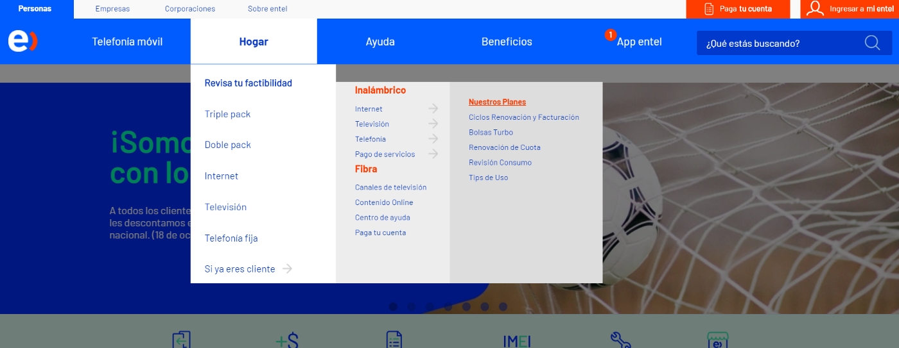Open the Telefonía fija link
The width and height of the screenshot is (899, 348).
click(231, 238)
